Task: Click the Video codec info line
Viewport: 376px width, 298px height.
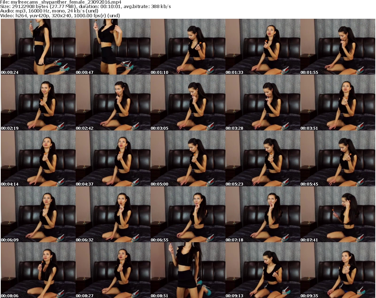Action: pyautogui.click(x=60, y=16)
